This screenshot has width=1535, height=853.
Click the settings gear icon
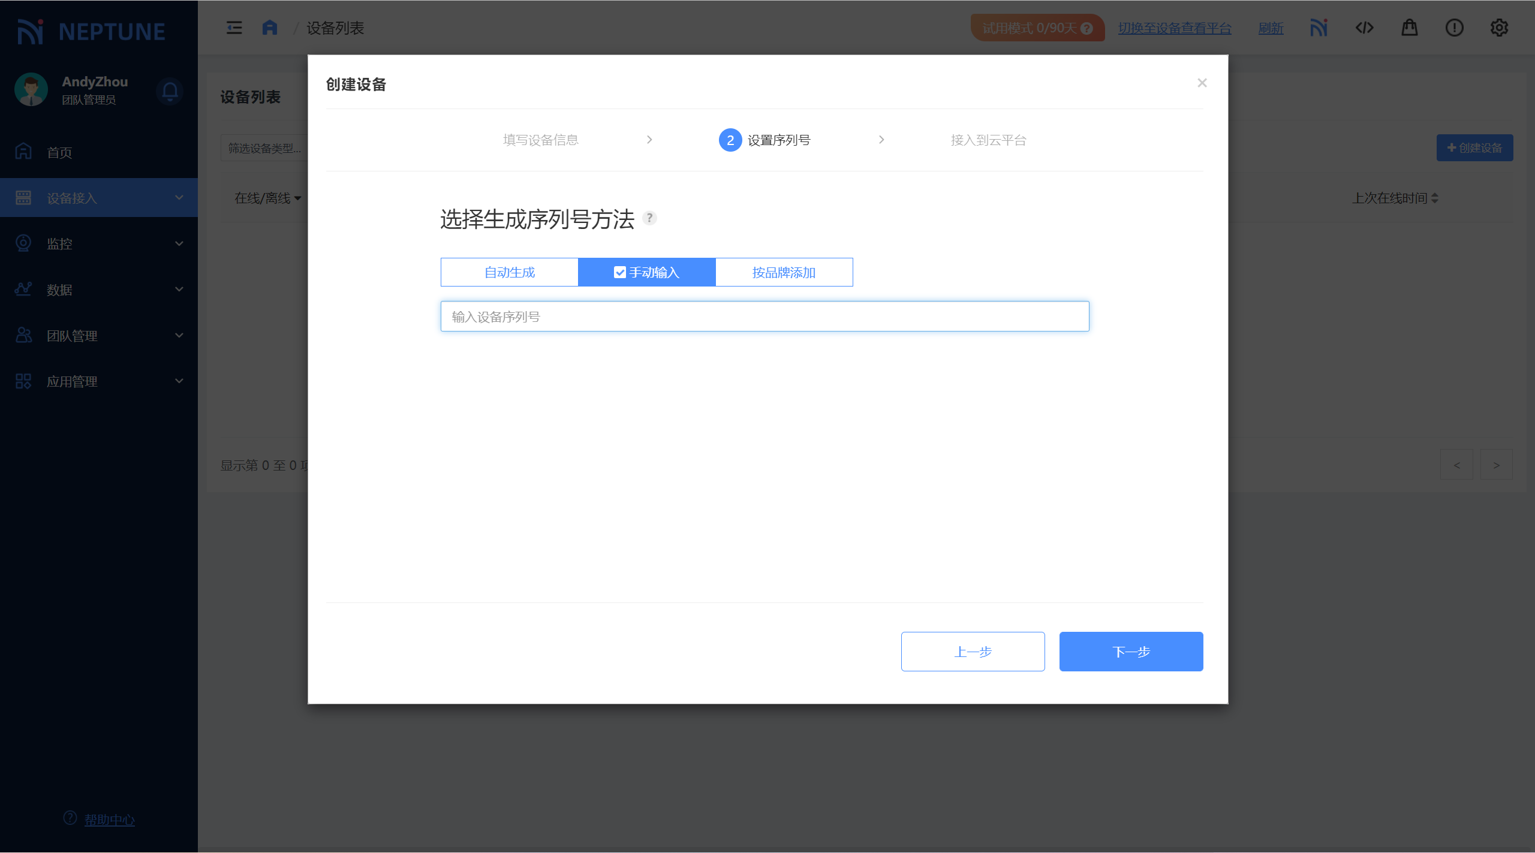click(1499, 28)
